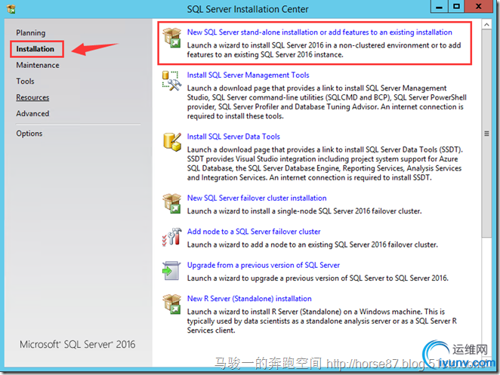The width and height of the screenshot is (500, 375).
Task: Open the Advanced section
Action: [32, 114]
